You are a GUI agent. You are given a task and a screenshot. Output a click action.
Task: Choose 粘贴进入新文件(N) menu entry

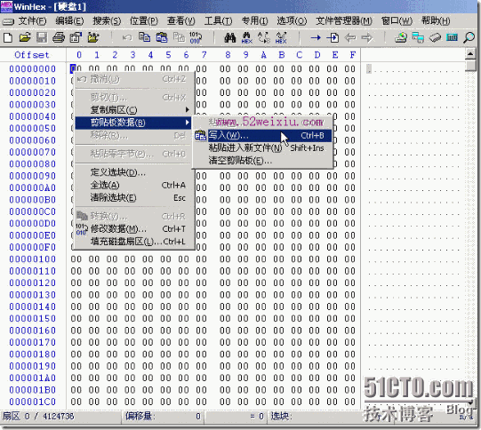click(263, 148)
